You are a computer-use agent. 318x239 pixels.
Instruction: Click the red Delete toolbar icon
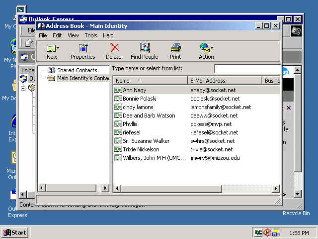coord(114,48)
